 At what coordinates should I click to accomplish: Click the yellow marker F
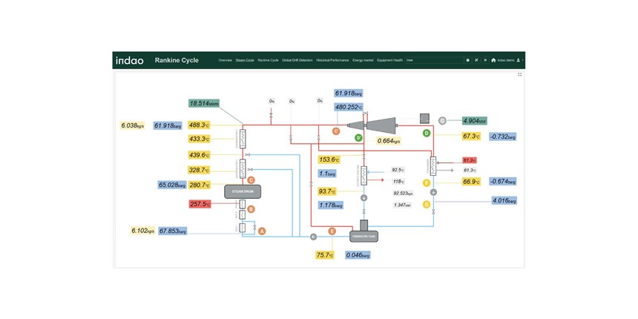(x=426, y=182)
